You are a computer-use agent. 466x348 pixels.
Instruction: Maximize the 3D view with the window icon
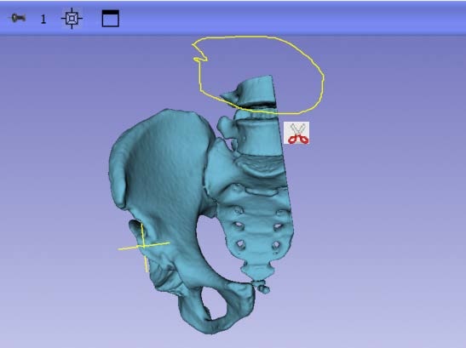click(111, 19)
